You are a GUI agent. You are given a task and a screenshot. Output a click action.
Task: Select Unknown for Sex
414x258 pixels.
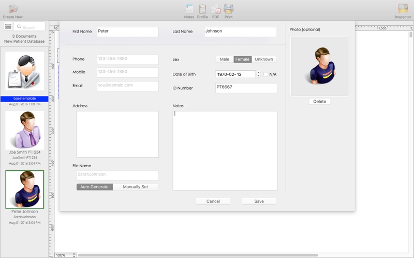click(x=264, y=59)
